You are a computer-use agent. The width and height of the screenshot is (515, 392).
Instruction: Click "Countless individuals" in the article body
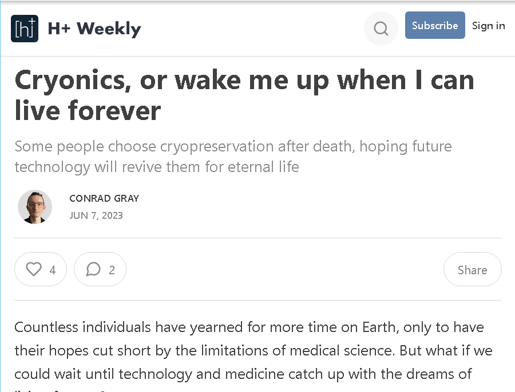pos(83,327)
